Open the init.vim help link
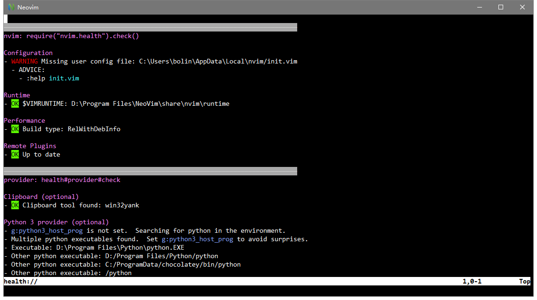Screen dimensions: 537x300 64,78
